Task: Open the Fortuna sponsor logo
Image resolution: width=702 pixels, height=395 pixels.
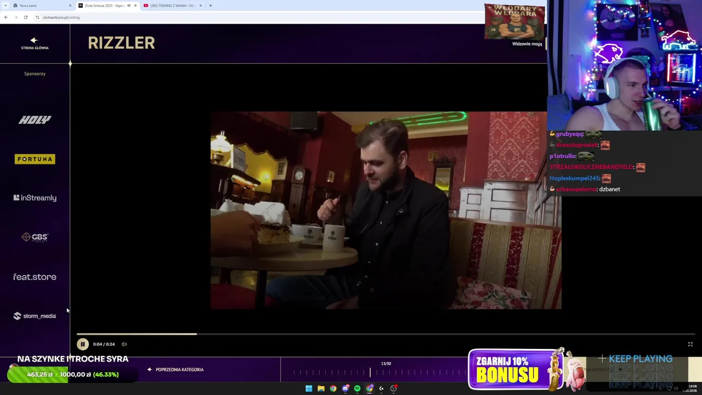Action: (x=35, y=159)
